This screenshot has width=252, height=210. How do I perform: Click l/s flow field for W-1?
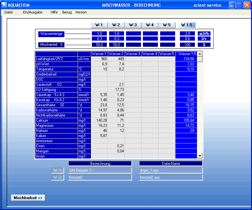(x=99, y=39)
